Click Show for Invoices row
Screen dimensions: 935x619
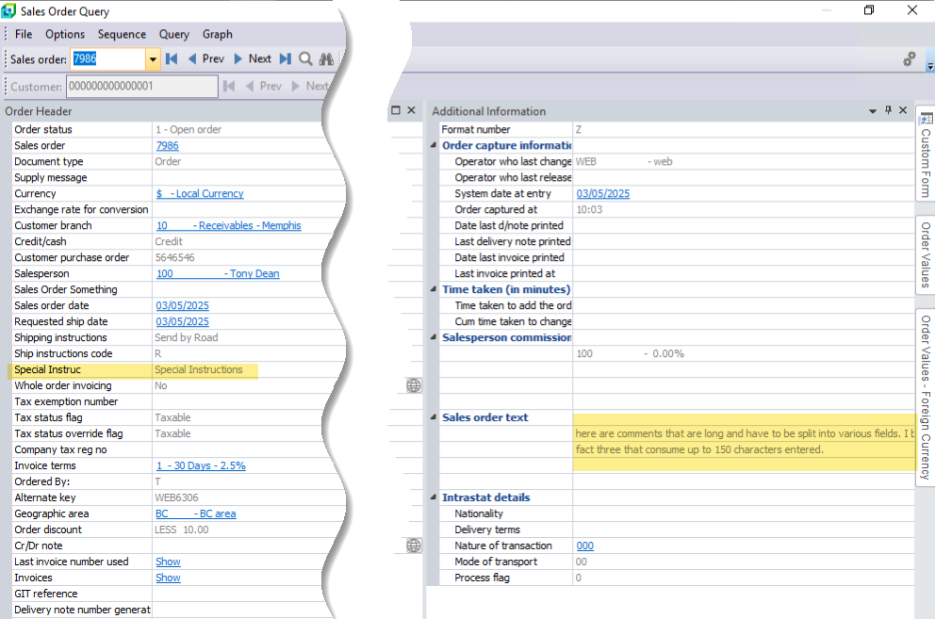(x=168, y=578)
